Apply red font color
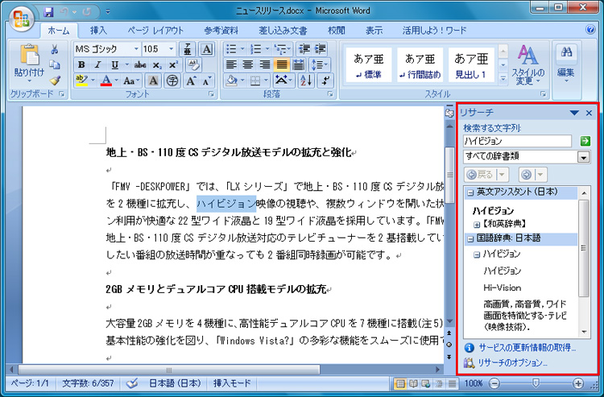 tap(106, 80)
